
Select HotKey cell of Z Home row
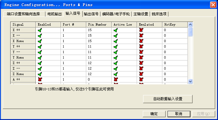[x=175, y=74]
